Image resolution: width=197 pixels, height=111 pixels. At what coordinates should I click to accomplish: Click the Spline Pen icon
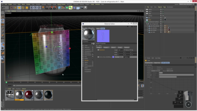click(63, 8)
